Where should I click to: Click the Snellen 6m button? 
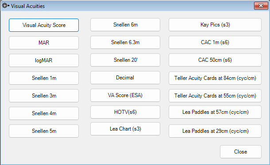(125, 25)
